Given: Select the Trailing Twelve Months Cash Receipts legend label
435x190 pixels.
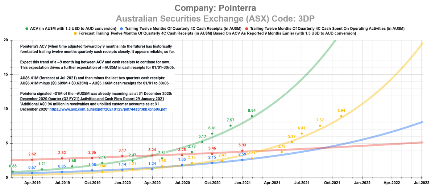Looking at the screenshot, I should pyautogui.click(x=183, y=28).
